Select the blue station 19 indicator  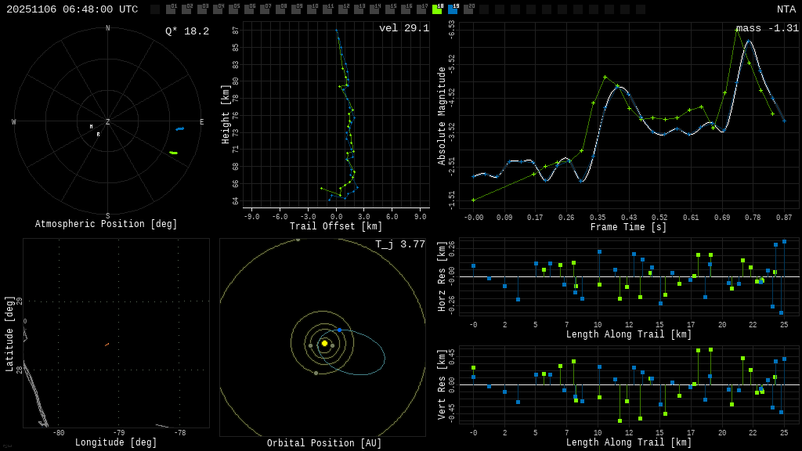453,9
